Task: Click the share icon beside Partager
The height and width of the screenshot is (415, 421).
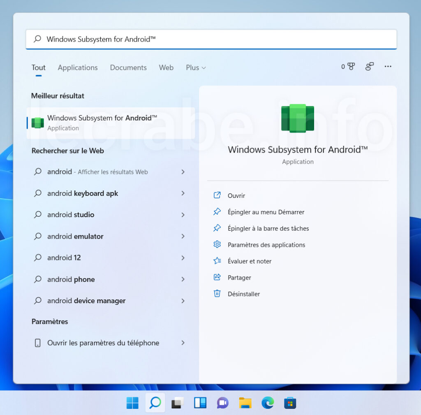Action: click(217, 277)
